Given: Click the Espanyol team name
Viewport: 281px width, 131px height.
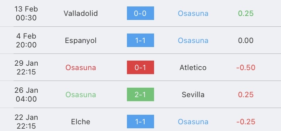Looking at the screenshot, I should click(x=81, y=41).
